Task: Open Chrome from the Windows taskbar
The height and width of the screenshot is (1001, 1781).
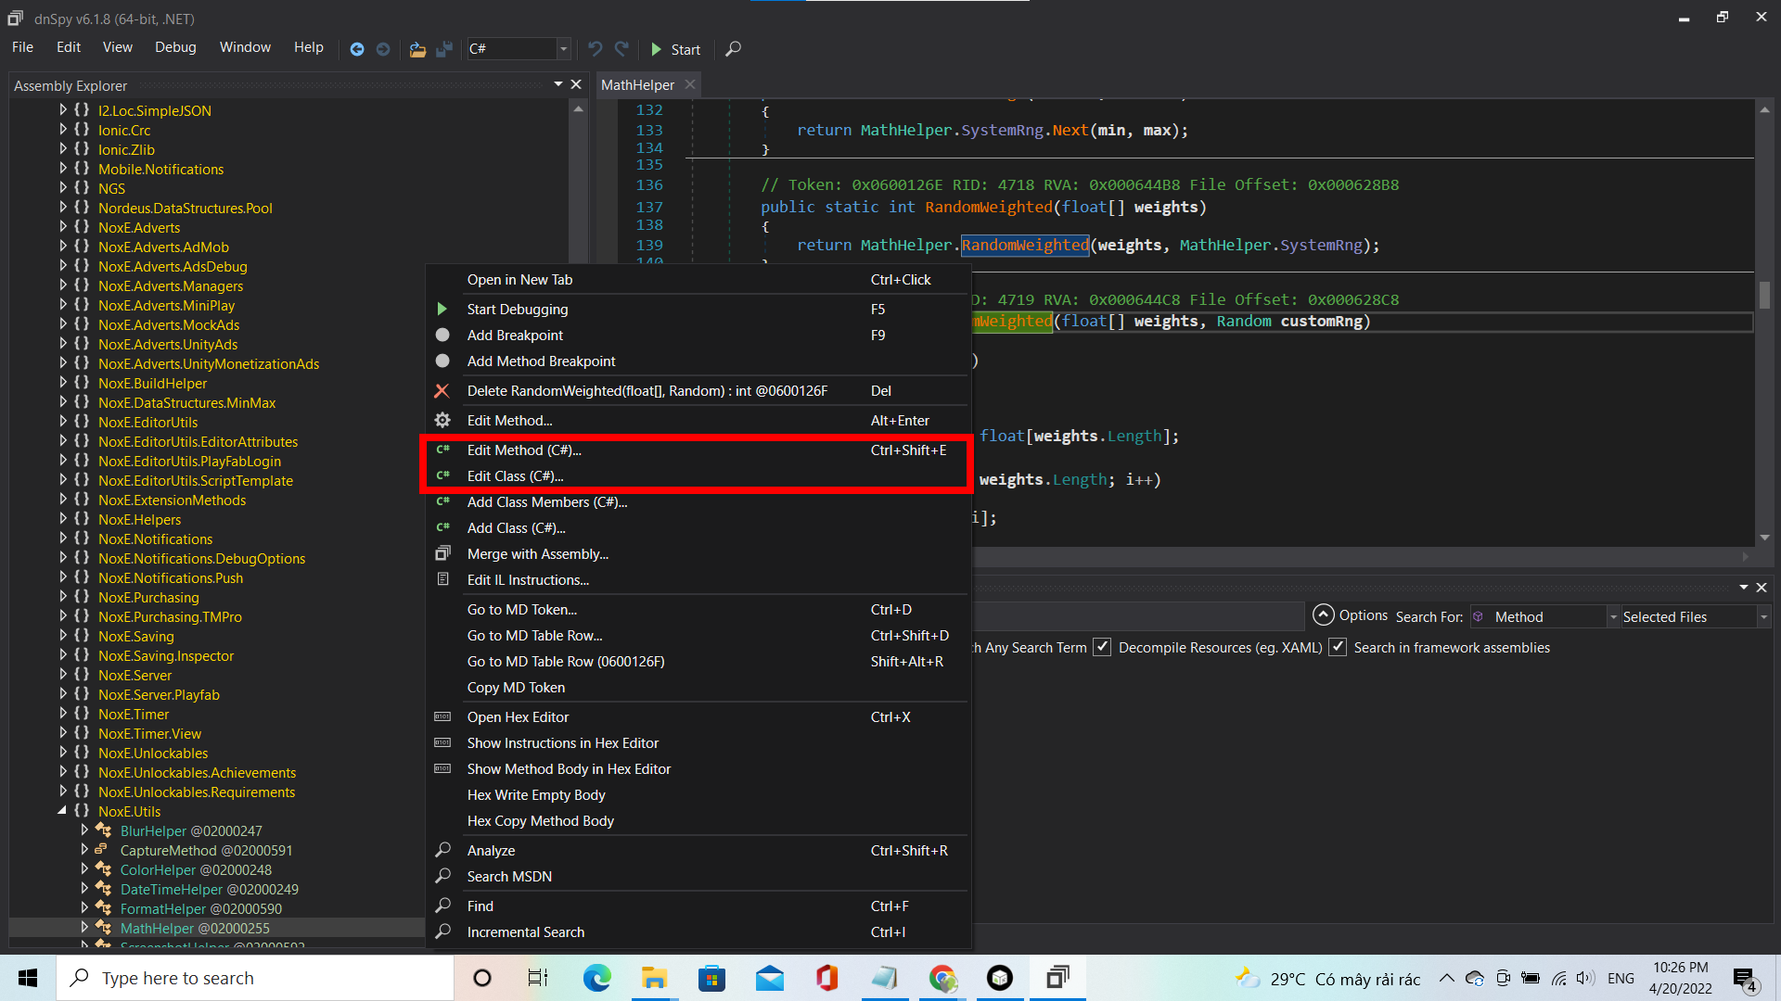Action: [x=942, y=978]
